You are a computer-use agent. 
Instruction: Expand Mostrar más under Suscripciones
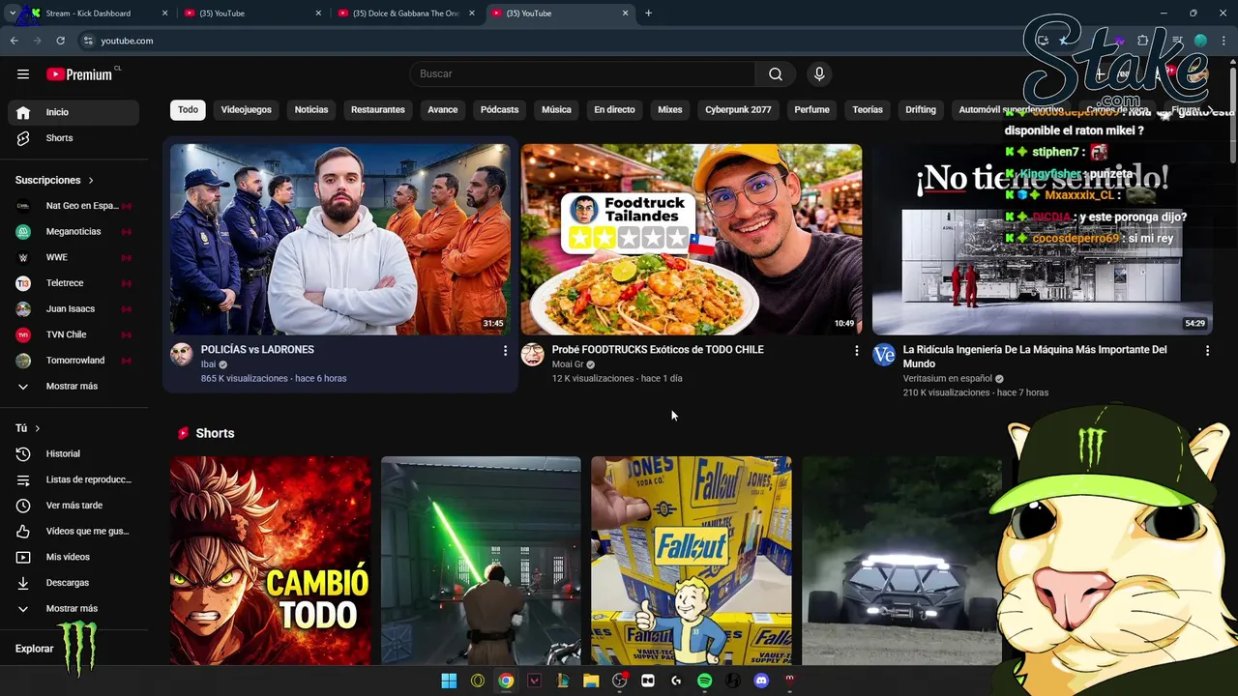[x=74, y=387]
